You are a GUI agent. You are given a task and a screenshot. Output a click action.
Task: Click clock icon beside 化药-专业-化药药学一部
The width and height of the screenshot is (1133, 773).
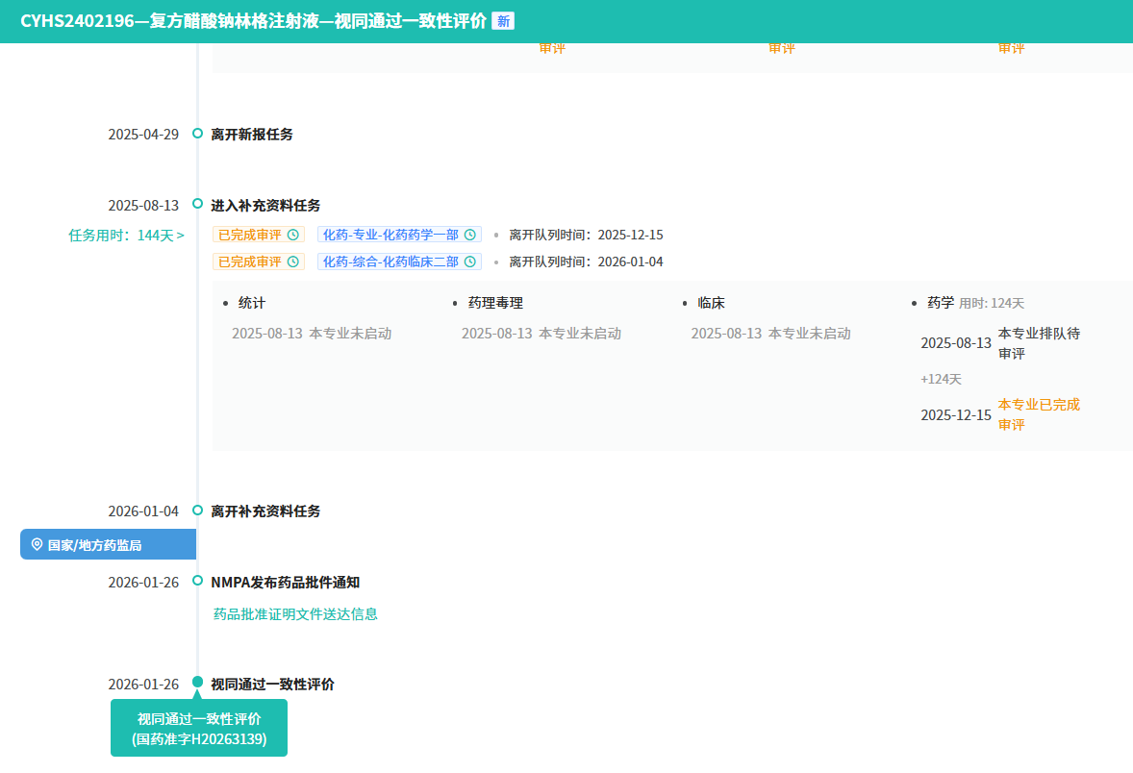pyautogui.click(x=470, y=235)
